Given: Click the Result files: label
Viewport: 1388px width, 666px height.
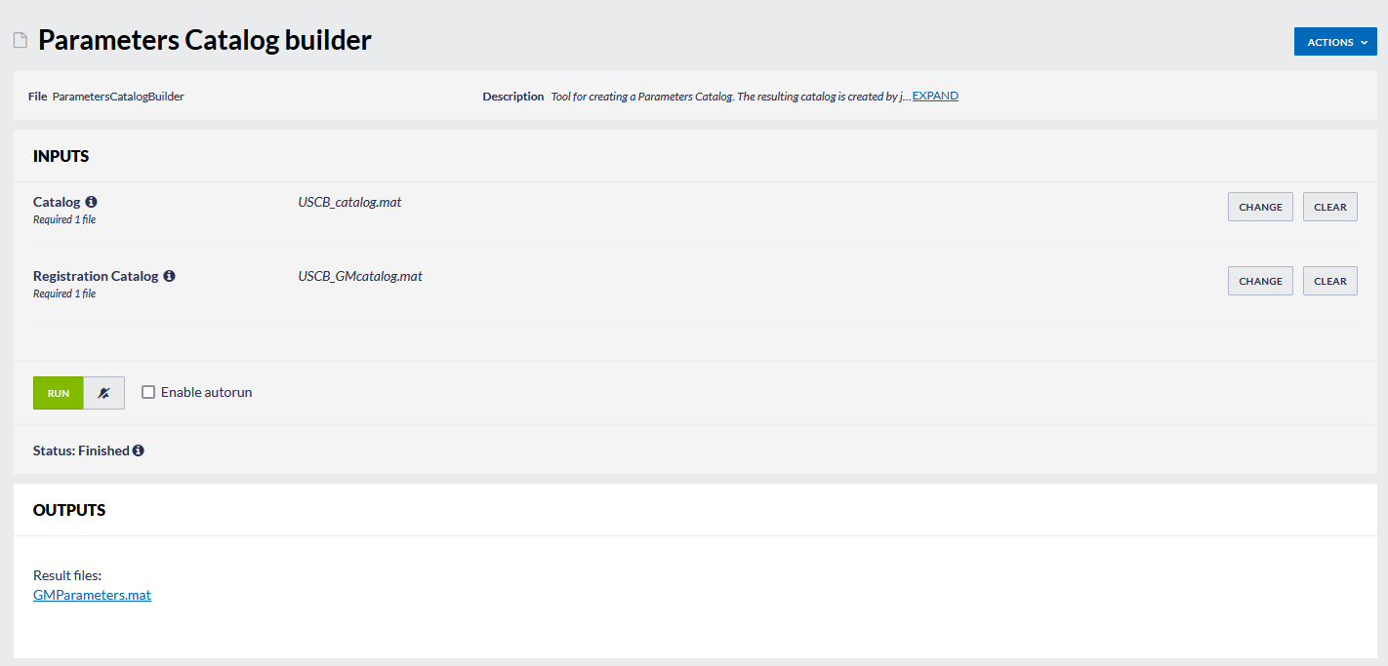Looking at the screenshot, I should 67,575.
